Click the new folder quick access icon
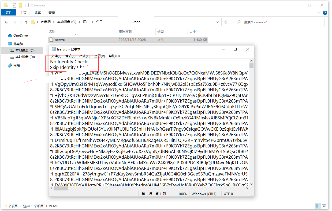The image size is (332, 211). click(x=20, y=5)
